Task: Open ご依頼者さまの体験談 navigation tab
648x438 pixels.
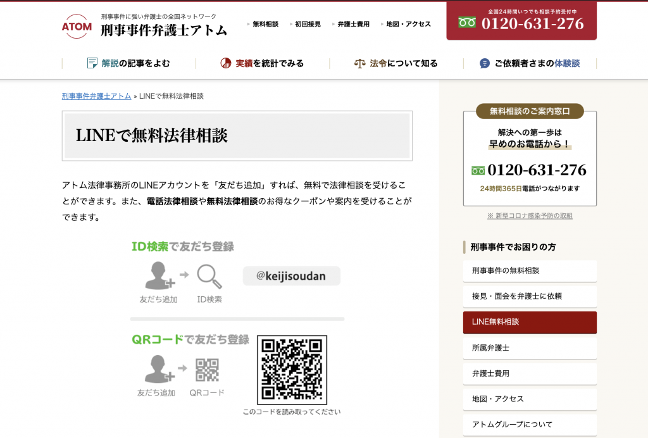Action: pos(530,63)
